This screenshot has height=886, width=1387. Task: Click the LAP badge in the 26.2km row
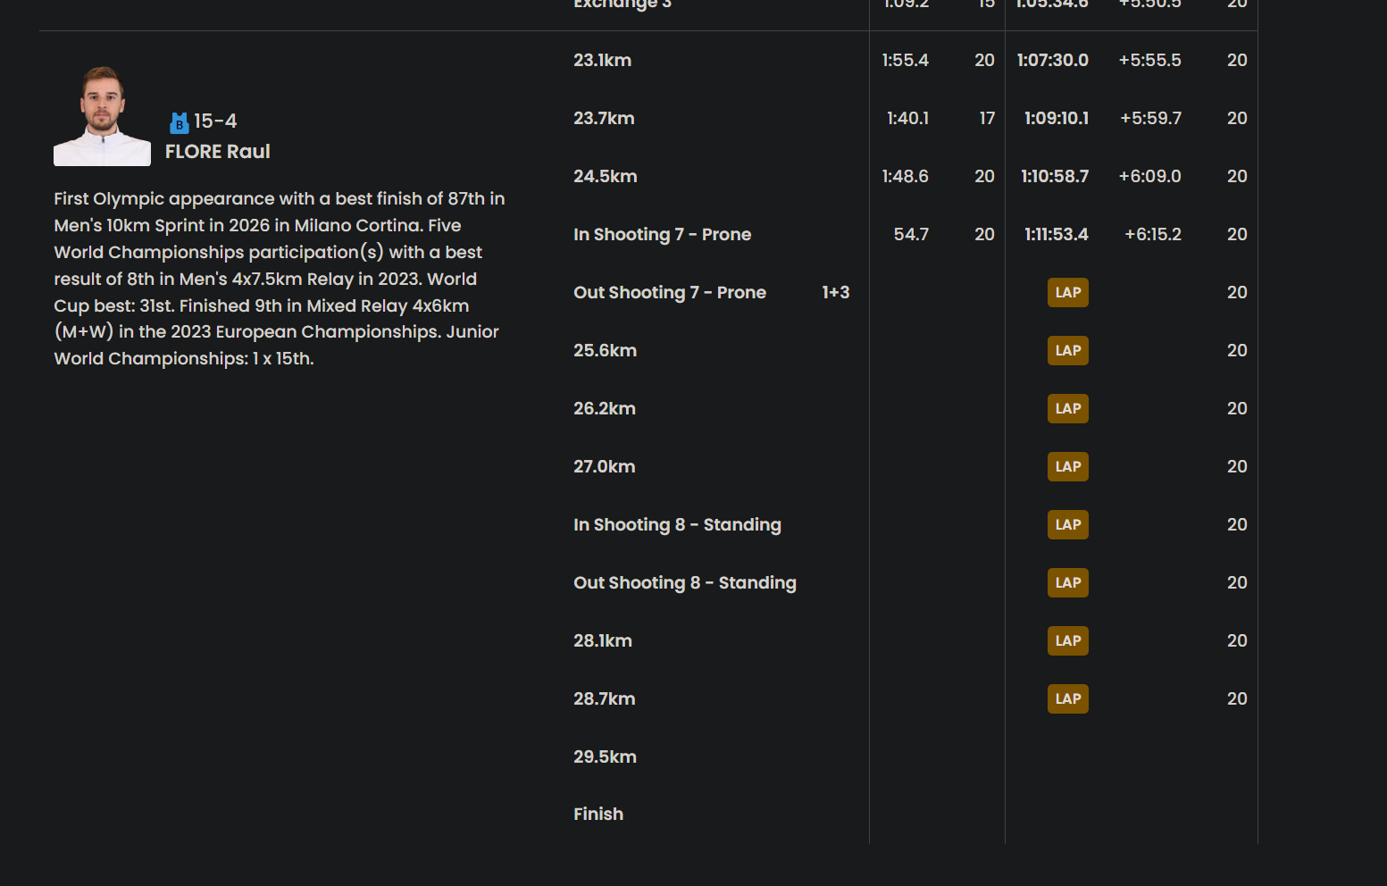(x=1068, y=409)
